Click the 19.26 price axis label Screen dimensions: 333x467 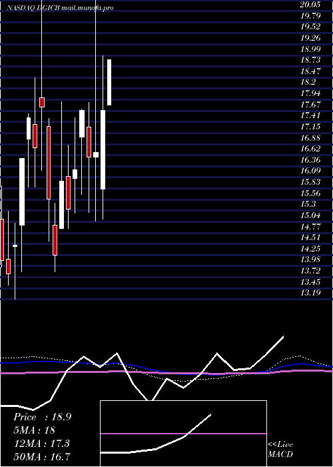pos(310,38)
